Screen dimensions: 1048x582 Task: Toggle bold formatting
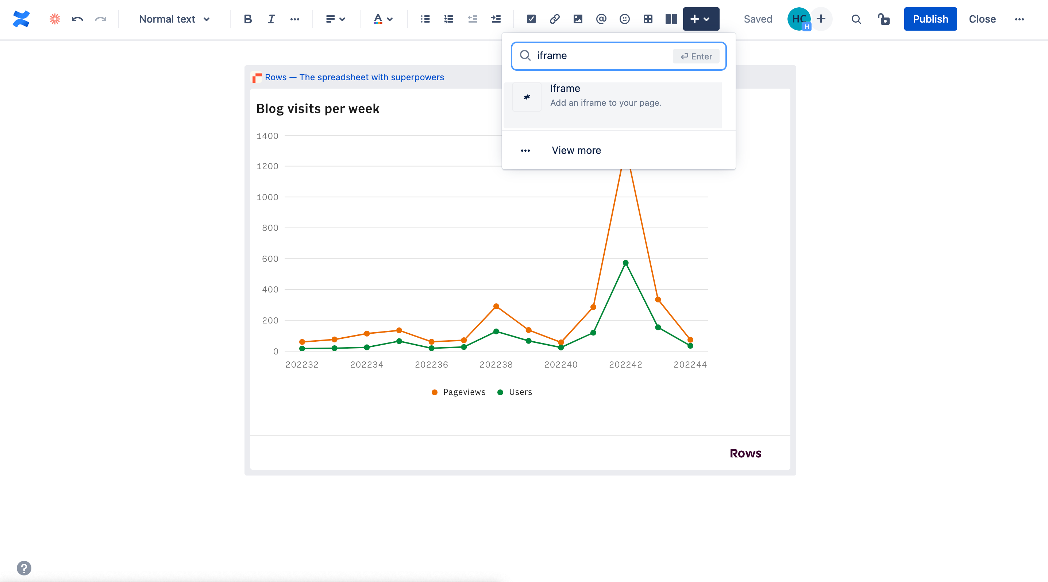(x=247, y=19)
